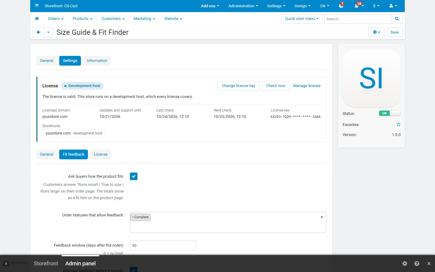Open the Manage license link
This screenshot has width=435, height=272.
pos(307,86)
